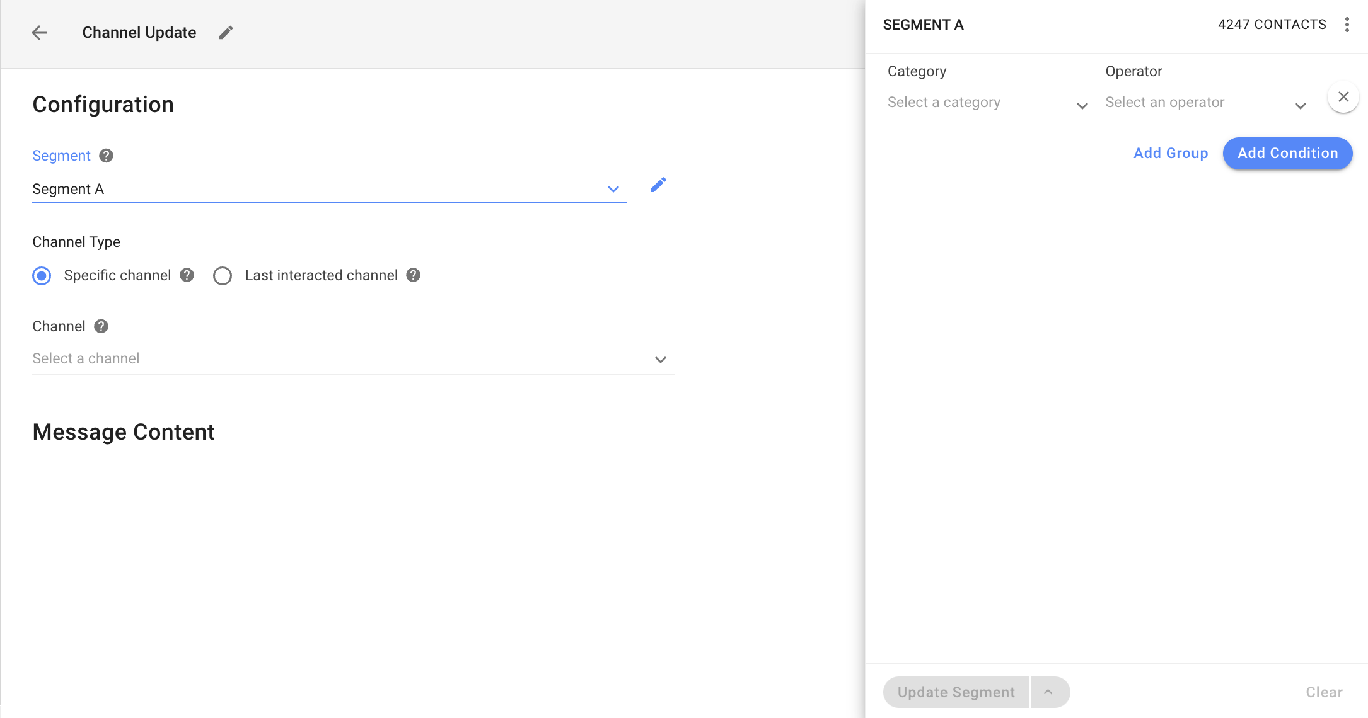Screen dimensions: 1368x718
Task: Click the back arrow to navigate away
Action: point(38,33)
